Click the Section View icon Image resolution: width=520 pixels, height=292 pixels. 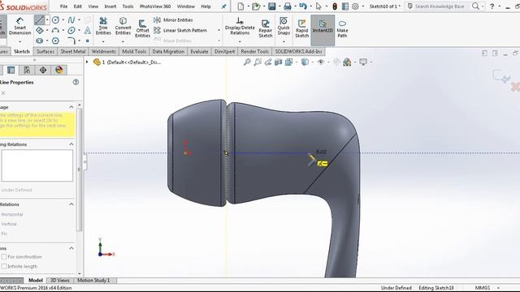pyautogui.click(x=278, y=62)
